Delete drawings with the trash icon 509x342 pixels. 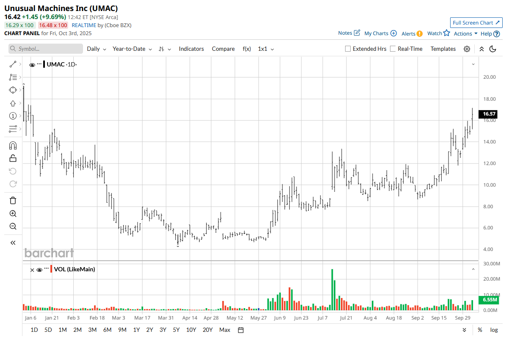pyautogui.click(x=13, y=201)
